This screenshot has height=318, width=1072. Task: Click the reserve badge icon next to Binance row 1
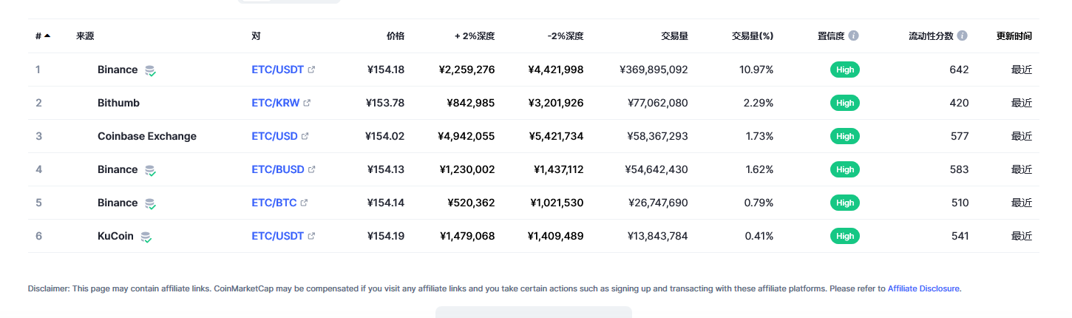pyautogui.click(x=150, y=70)
